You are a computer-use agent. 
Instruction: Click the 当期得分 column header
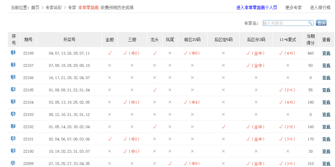[x=310, y=40]
